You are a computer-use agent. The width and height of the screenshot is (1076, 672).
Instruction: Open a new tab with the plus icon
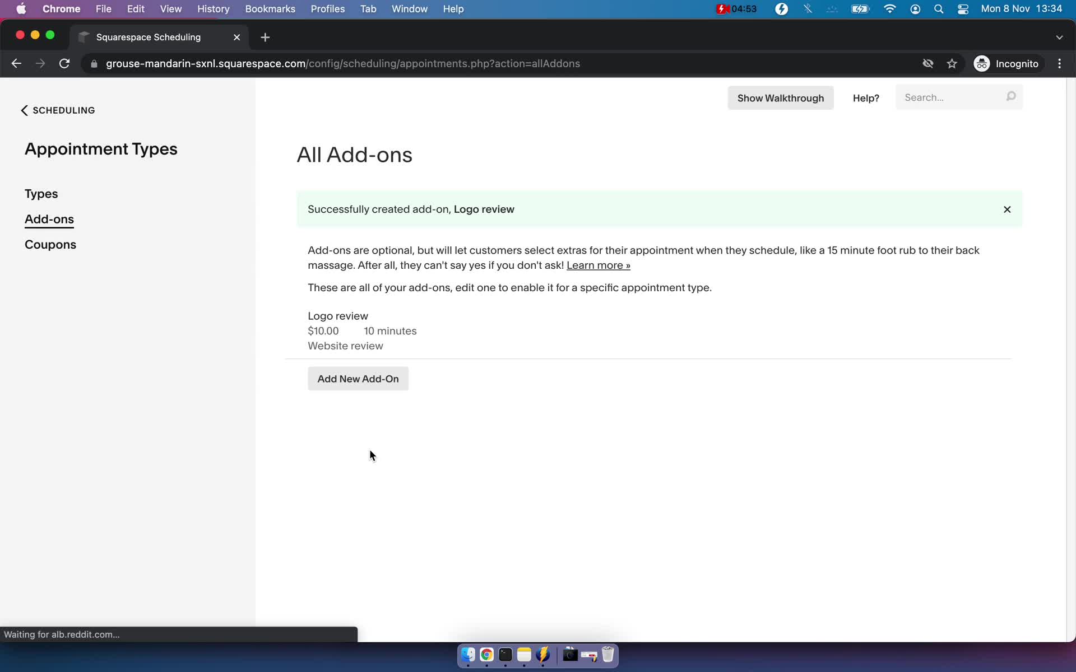click(x=265, y=37)
